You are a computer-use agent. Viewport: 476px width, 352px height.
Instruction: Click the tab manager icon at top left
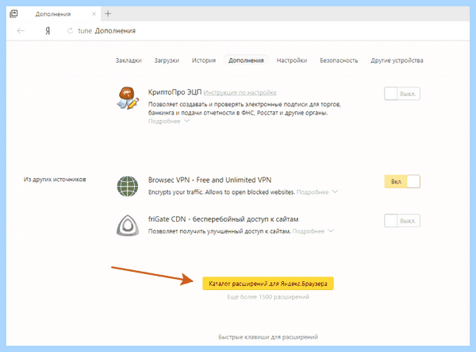click(x=13, y=14)
